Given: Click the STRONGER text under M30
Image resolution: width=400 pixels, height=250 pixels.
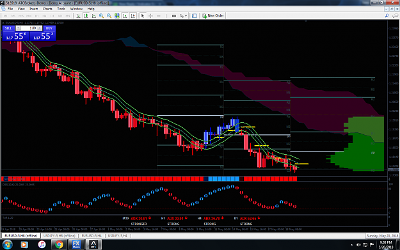Looking at the screenshot, I should (x=139, y=224).
